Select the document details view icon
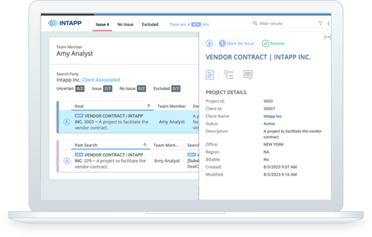This screenshot has width=372, height=237. tap(210, 75)
